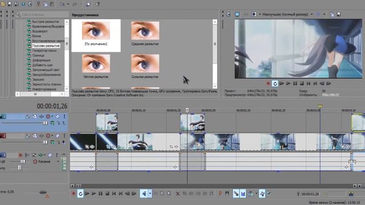Select the Волна effect in the list
This screenshot has width=365, height=205.
coord(36,36)
